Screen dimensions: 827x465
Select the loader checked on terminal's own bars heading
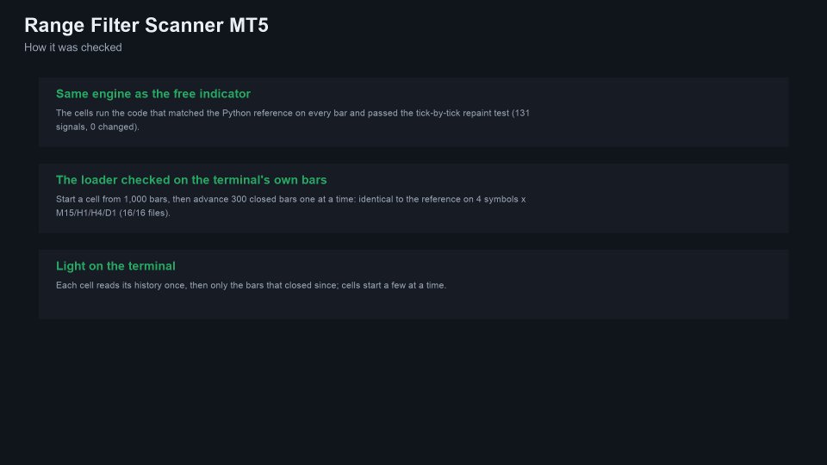pos(191,180)
